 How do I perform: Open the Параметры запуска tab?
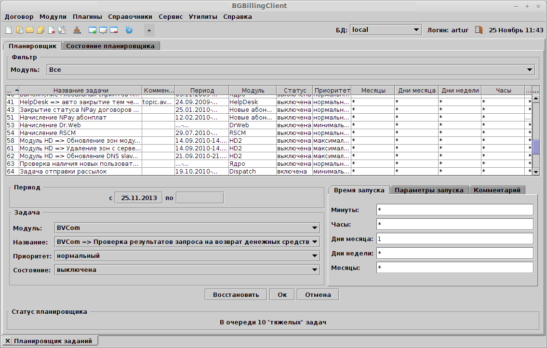click(429, 190)
